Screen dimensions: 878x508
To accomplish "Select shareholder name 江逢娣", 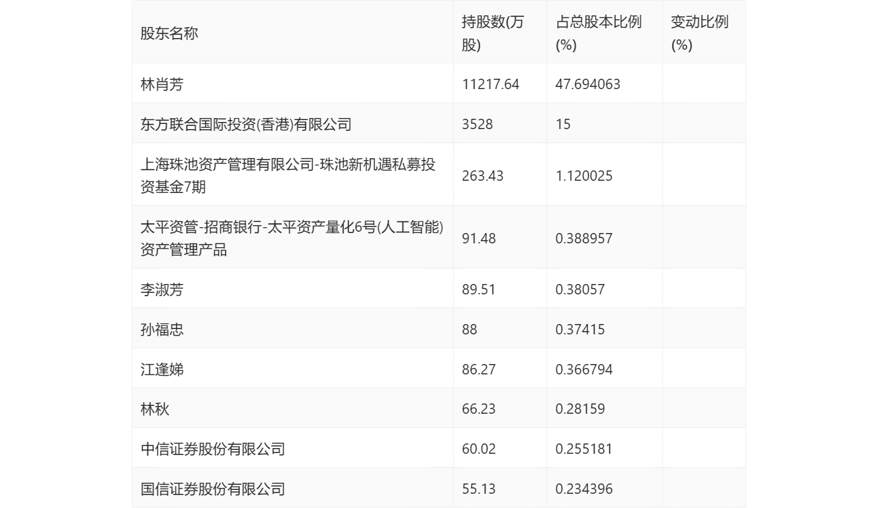I will point(162,369).
